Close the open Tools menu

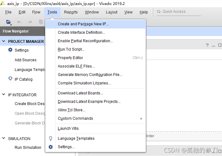(52, 12)
